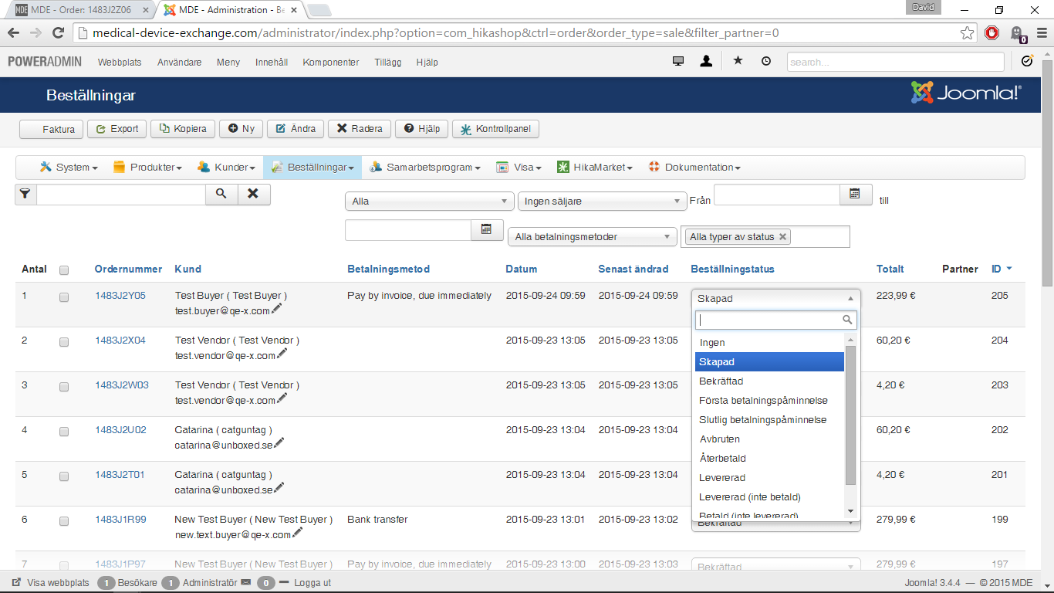
Task: Open the Komponenter menu
Action: tap(331, 63)
